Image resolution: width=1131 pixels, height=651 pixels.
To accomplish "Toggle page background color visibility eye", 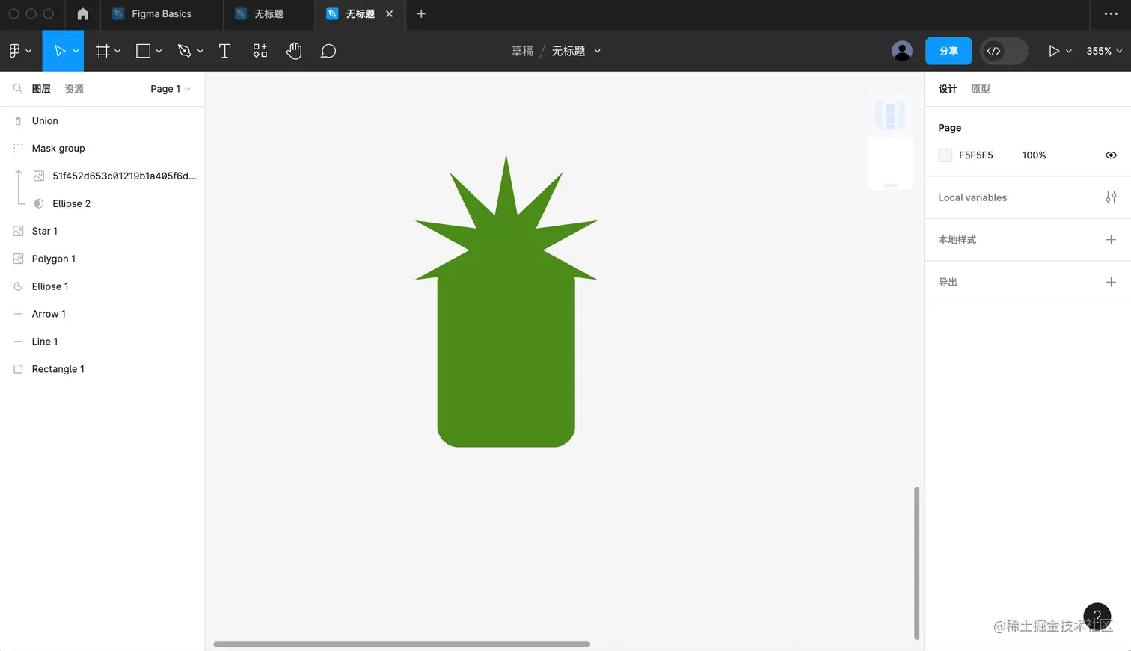I will tap(1111, 155).
